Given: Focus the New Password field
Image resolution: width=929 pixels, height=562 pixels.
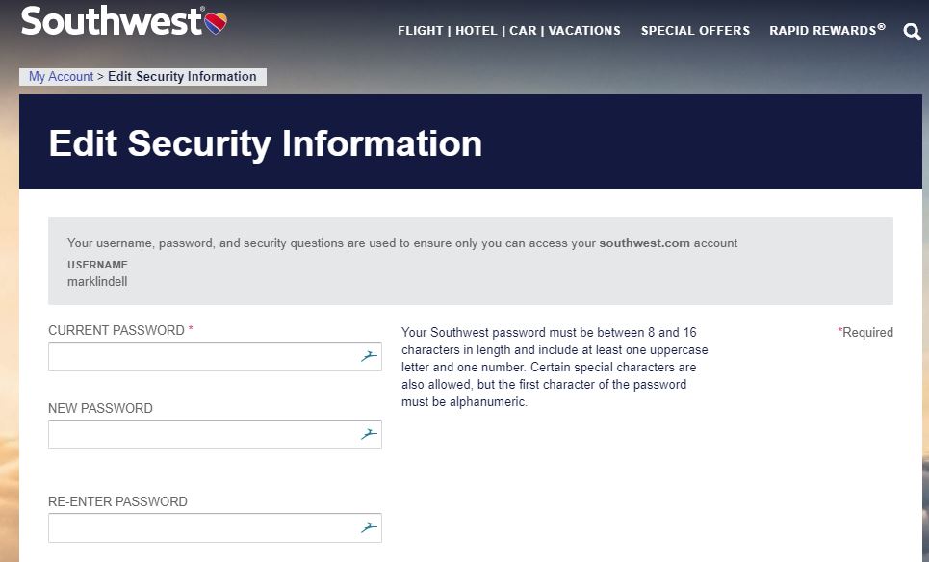Looking at the screenshot, I should pos(202,434).
